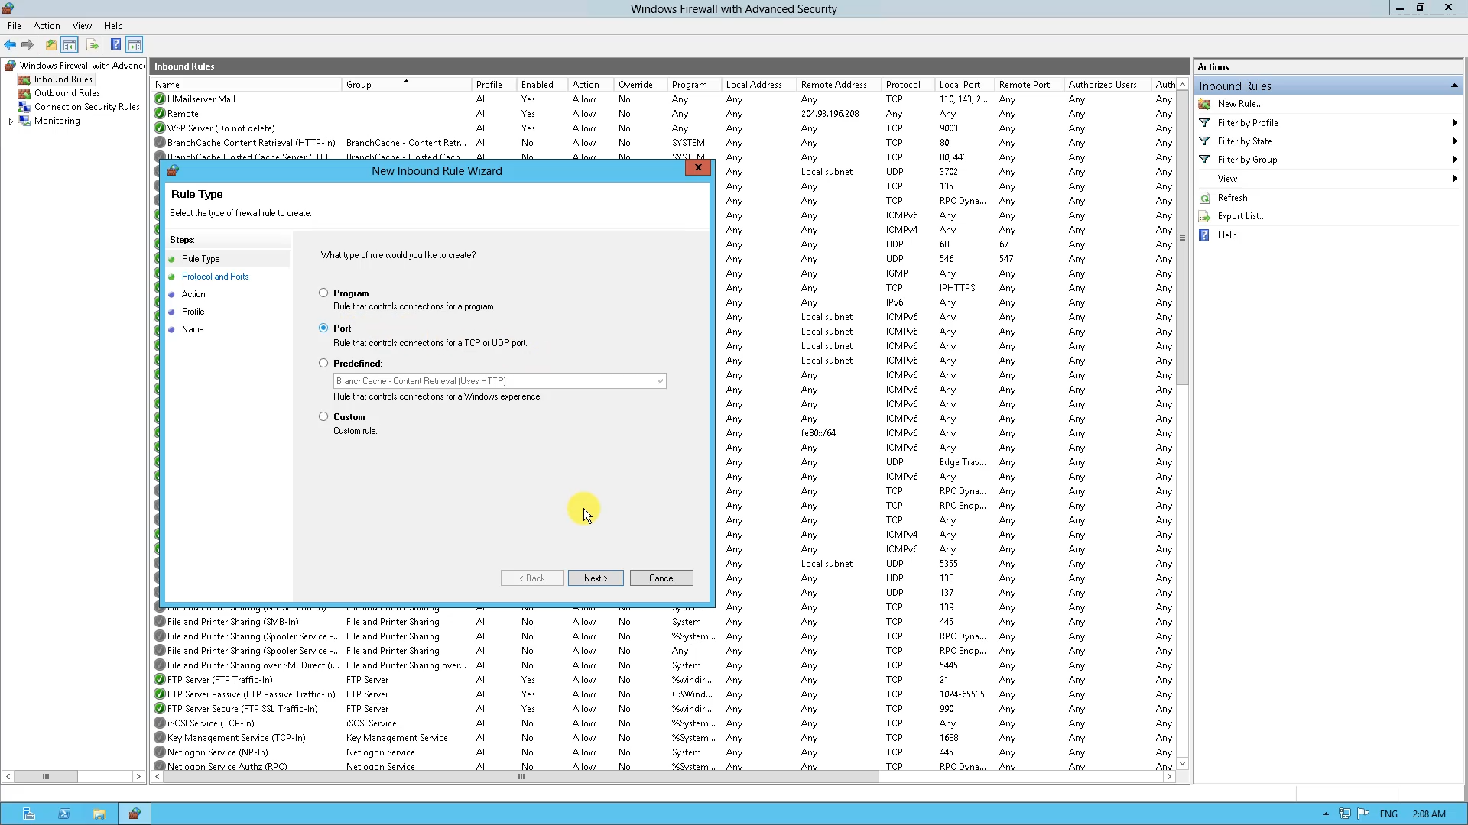
Task: Click the Next button in the wizard
Action: click(596, 578)
